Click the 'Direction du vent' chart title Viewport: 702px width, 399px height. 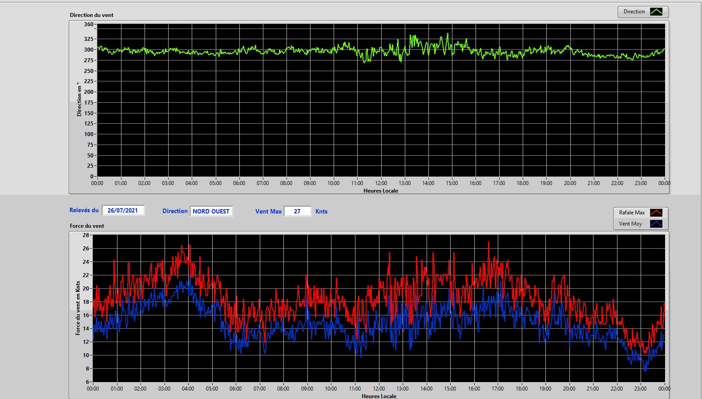point(92,15)
